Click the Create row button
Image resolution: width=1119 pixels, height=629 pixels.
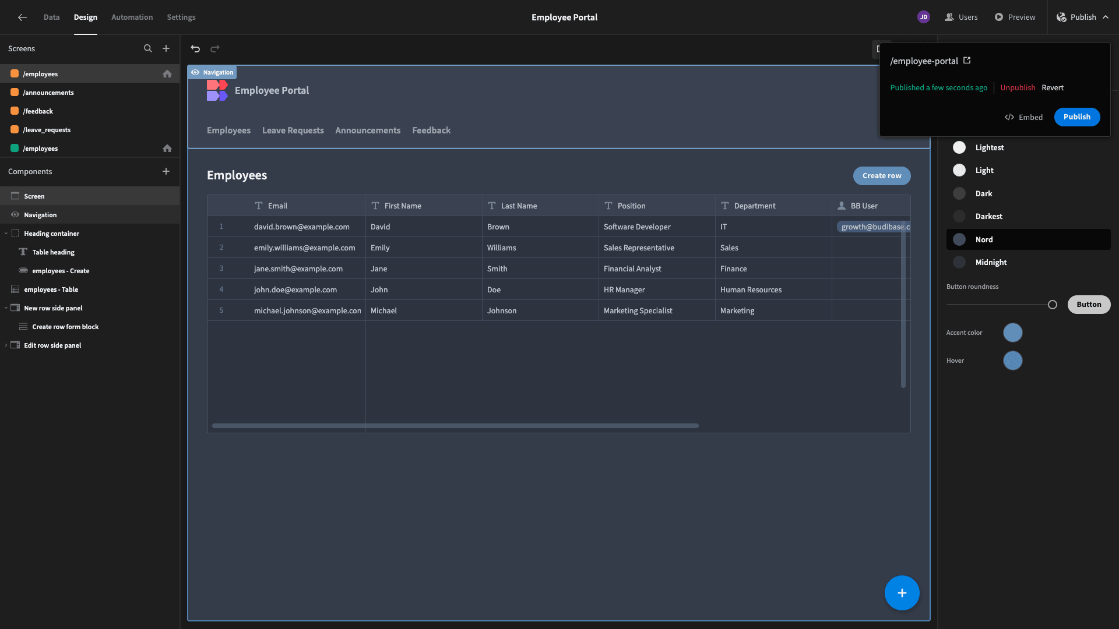[882, 175]
